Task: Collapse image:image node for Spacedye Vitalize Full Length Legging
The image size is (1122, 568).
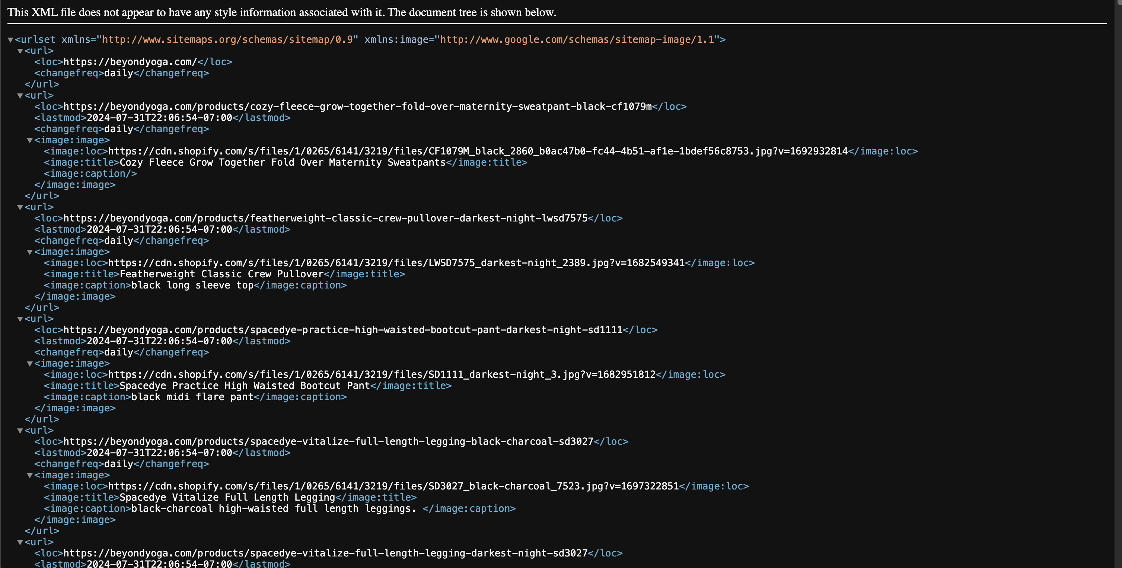Action: (30, 476)
